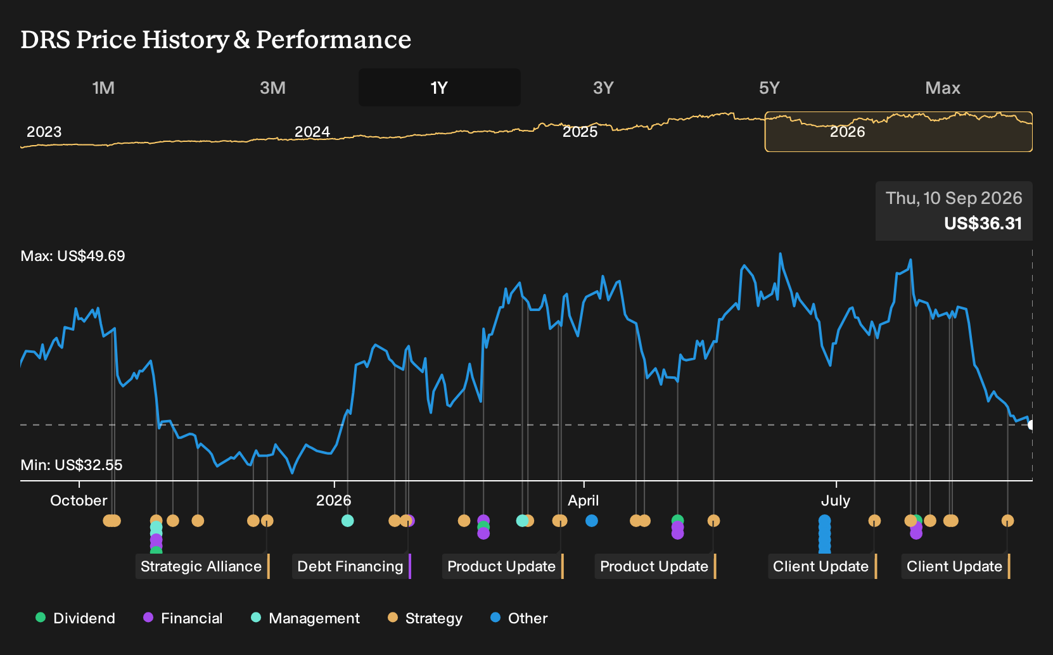Click the '2023' label in overview chart

pos(44,132)
